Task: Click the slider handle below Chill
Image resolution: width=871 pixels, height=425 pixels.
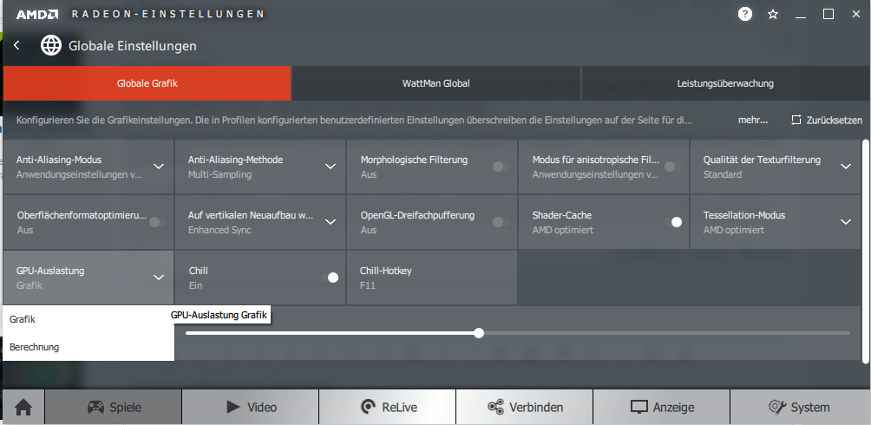Action: (479, 333)
